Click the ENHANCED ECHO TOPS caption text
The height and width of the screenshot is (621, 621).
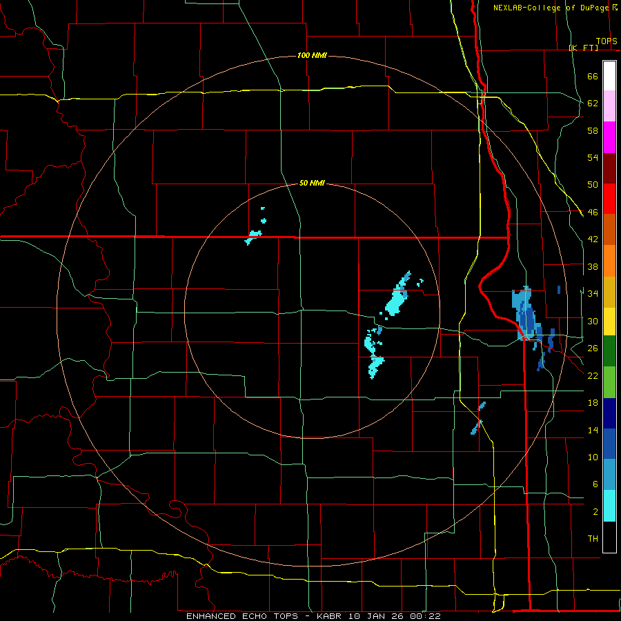[242, 616]
